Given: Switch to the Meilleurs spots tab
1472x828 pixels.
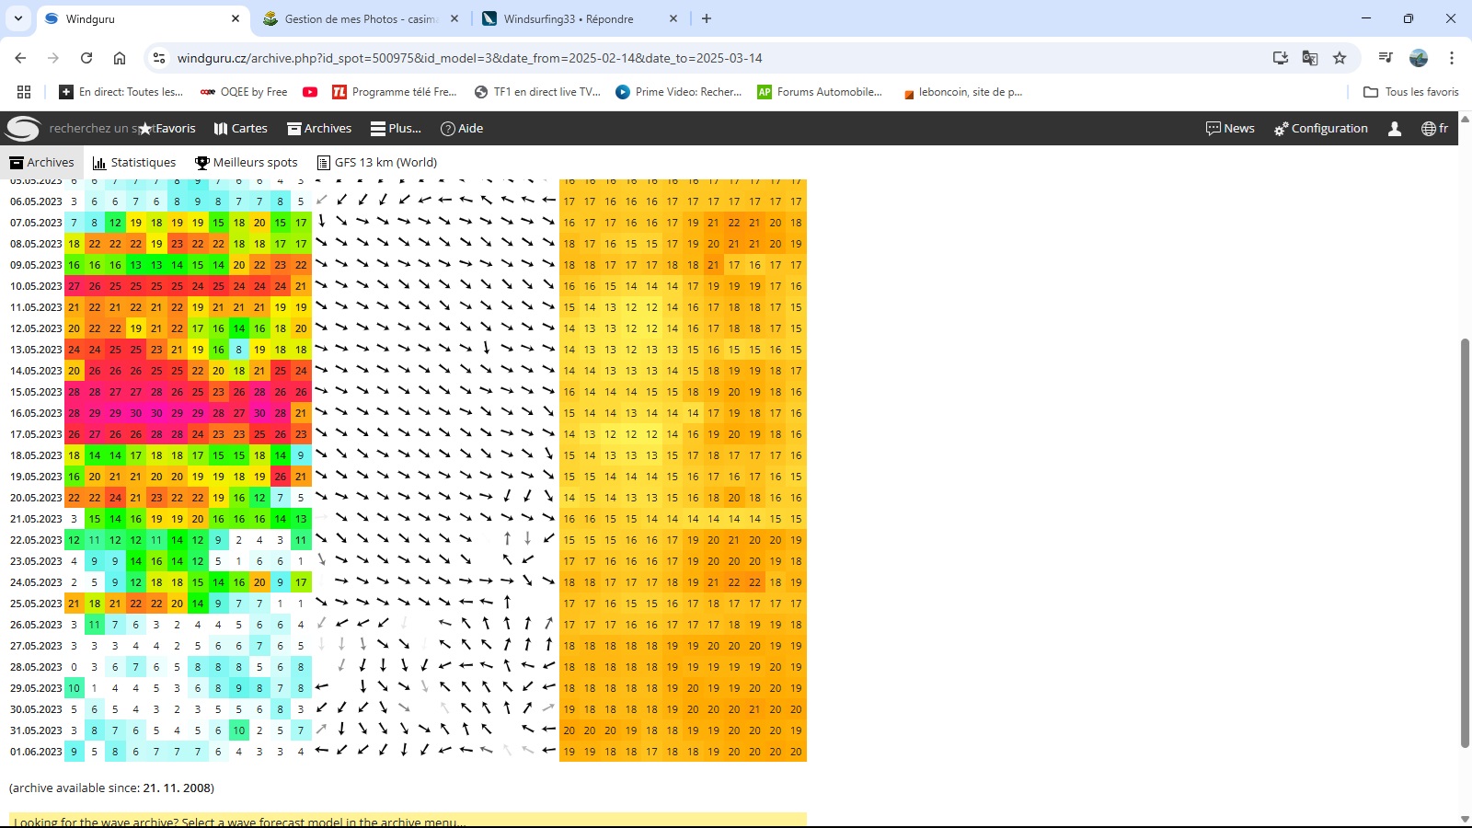Looking at the screenshot, I should pyautogui.click(x=247, y=163).
